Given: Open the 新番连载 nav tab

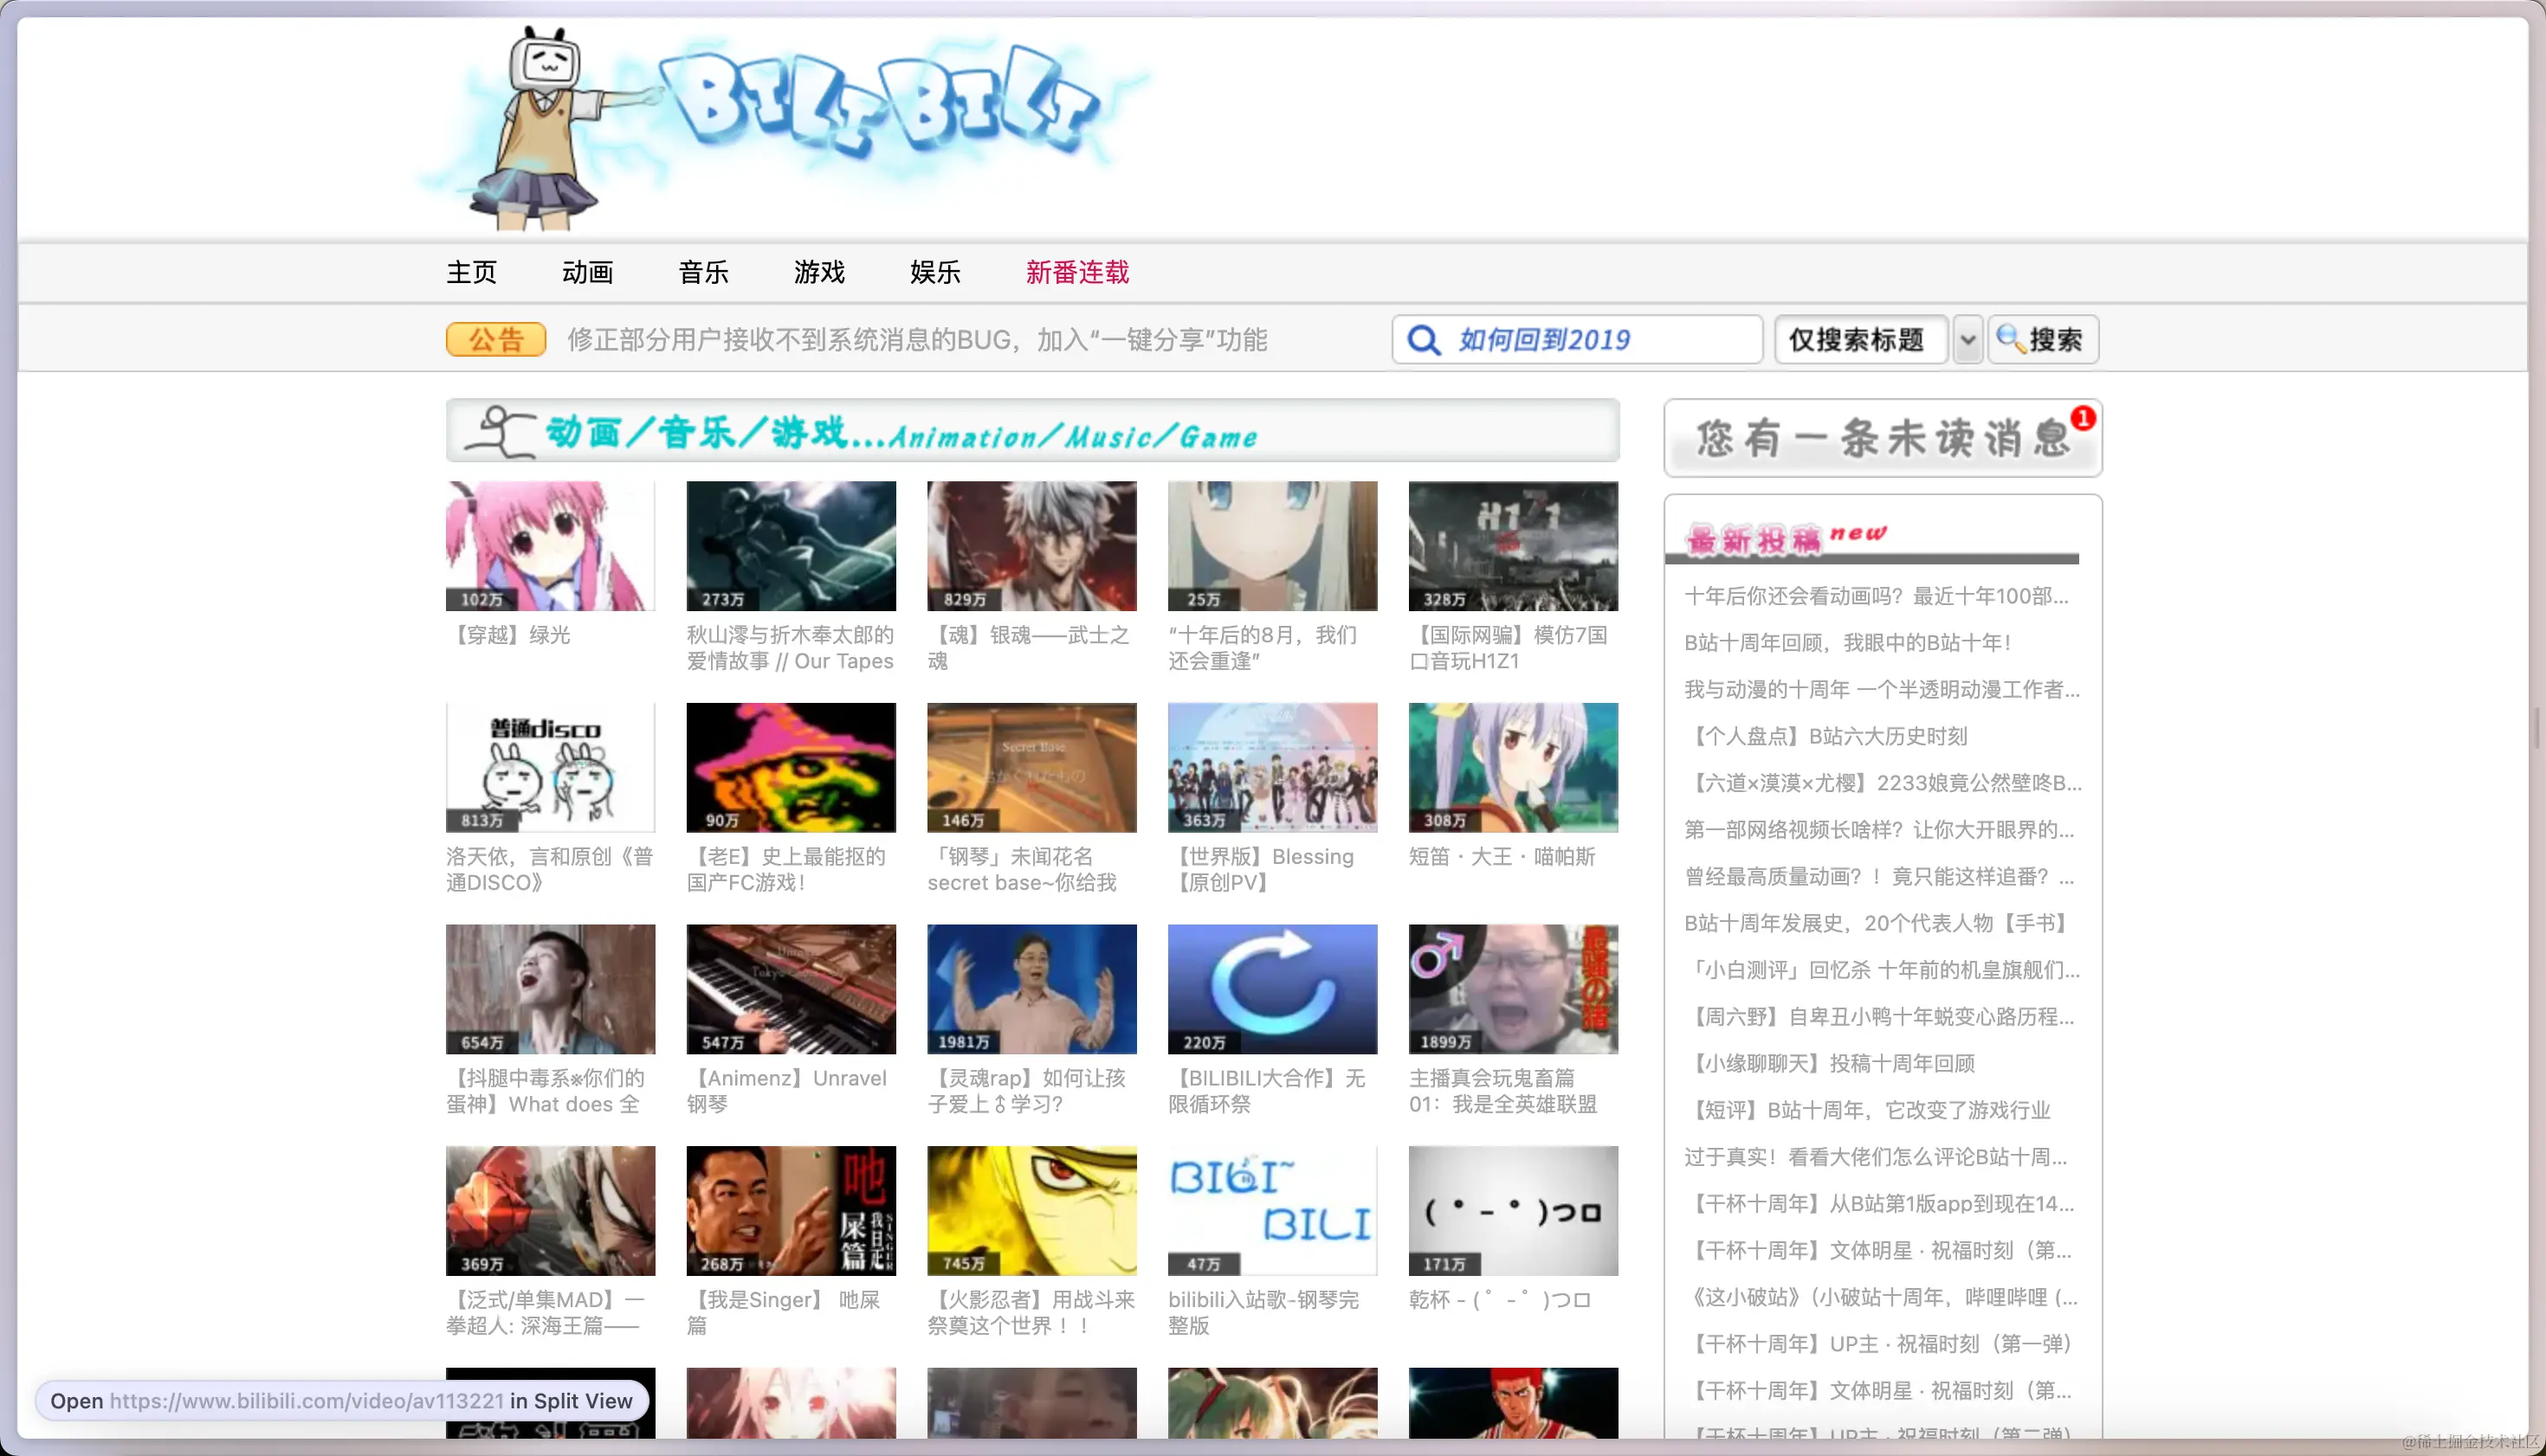Looking at the screenshot, I should tap(1077, 272).
